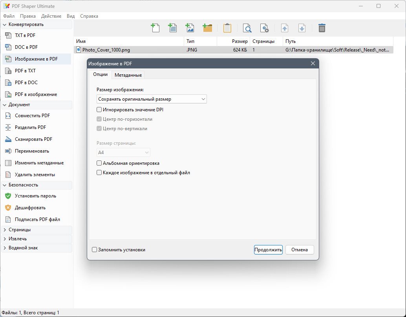
Task: Click the move up arrow toolbar icon
Action: pos(285,28)
